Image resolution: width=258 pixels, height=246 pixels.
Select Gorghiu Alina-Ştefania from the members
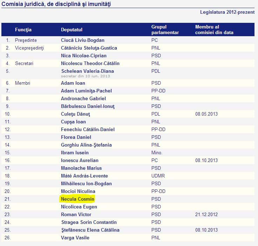click(86, 145)
